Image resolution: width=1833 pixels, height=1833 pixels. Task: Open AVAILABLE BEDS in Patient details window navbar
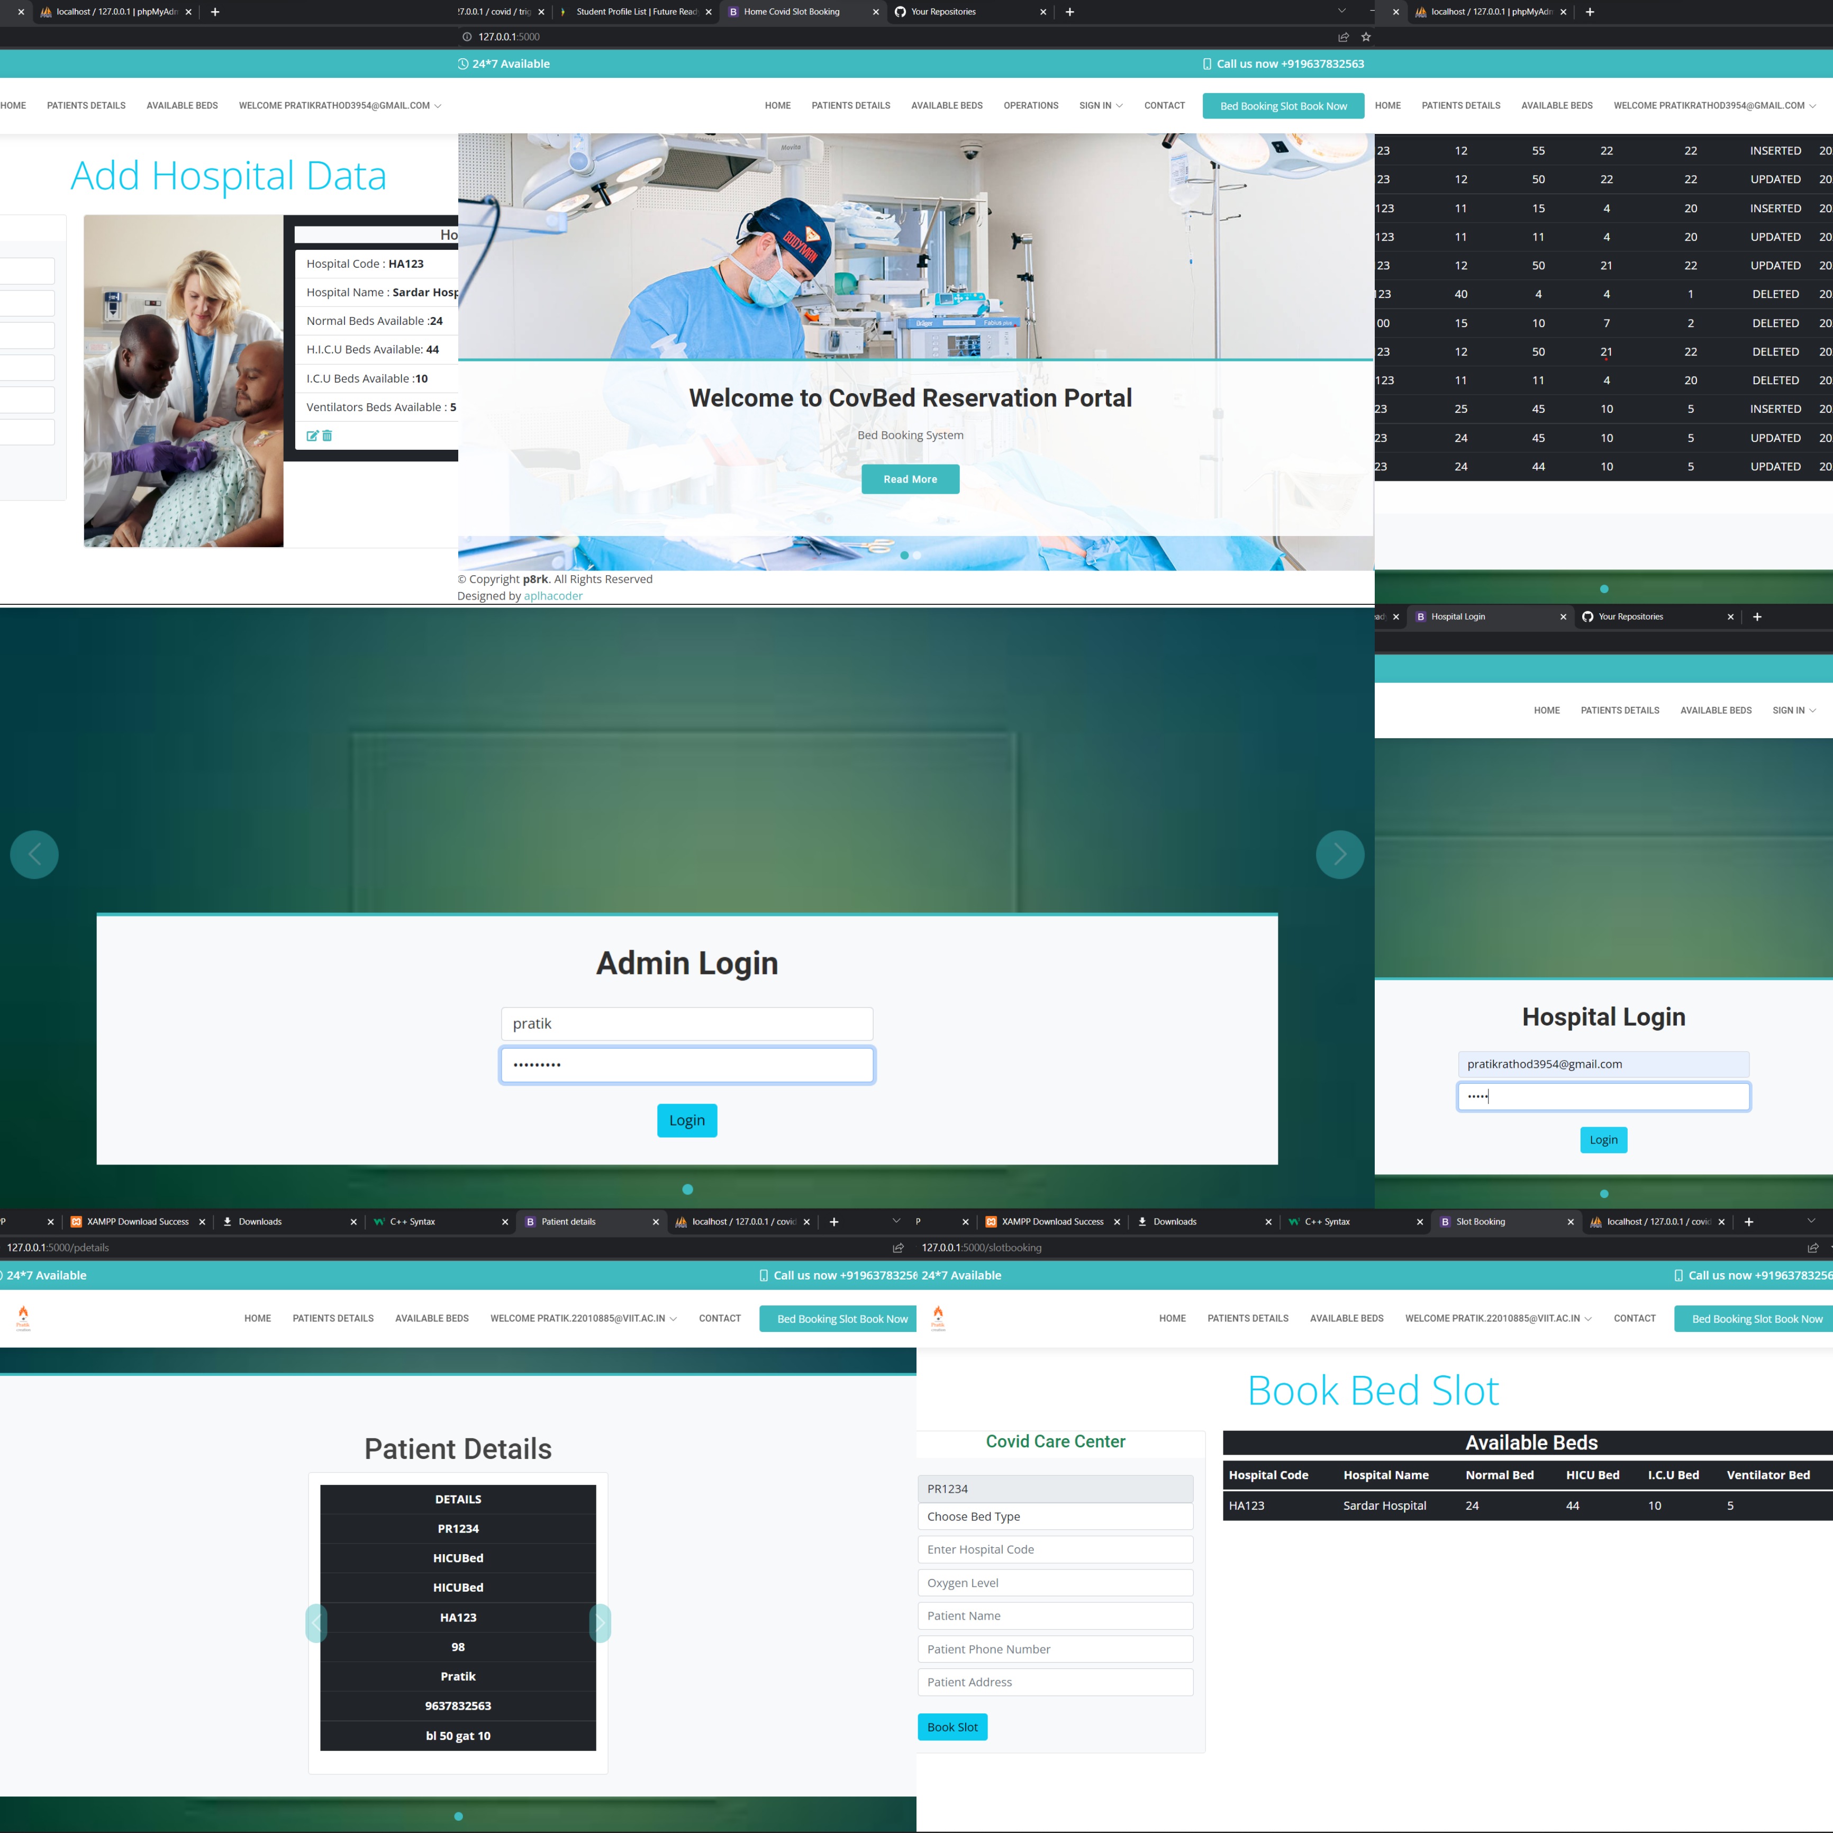432,1319
